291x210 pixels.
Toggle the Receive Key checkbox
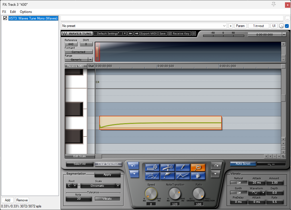pos(170,33)
